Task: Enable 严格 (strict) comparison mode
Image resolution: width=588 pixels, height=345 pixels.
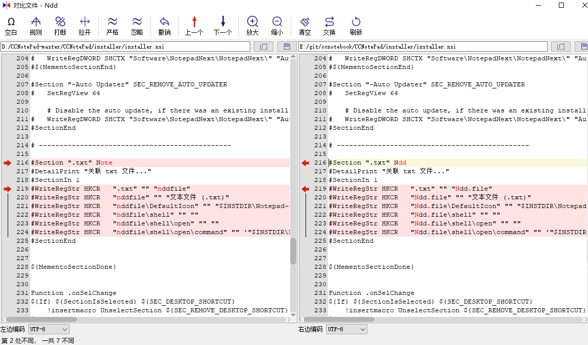Action: pos(112,26)
